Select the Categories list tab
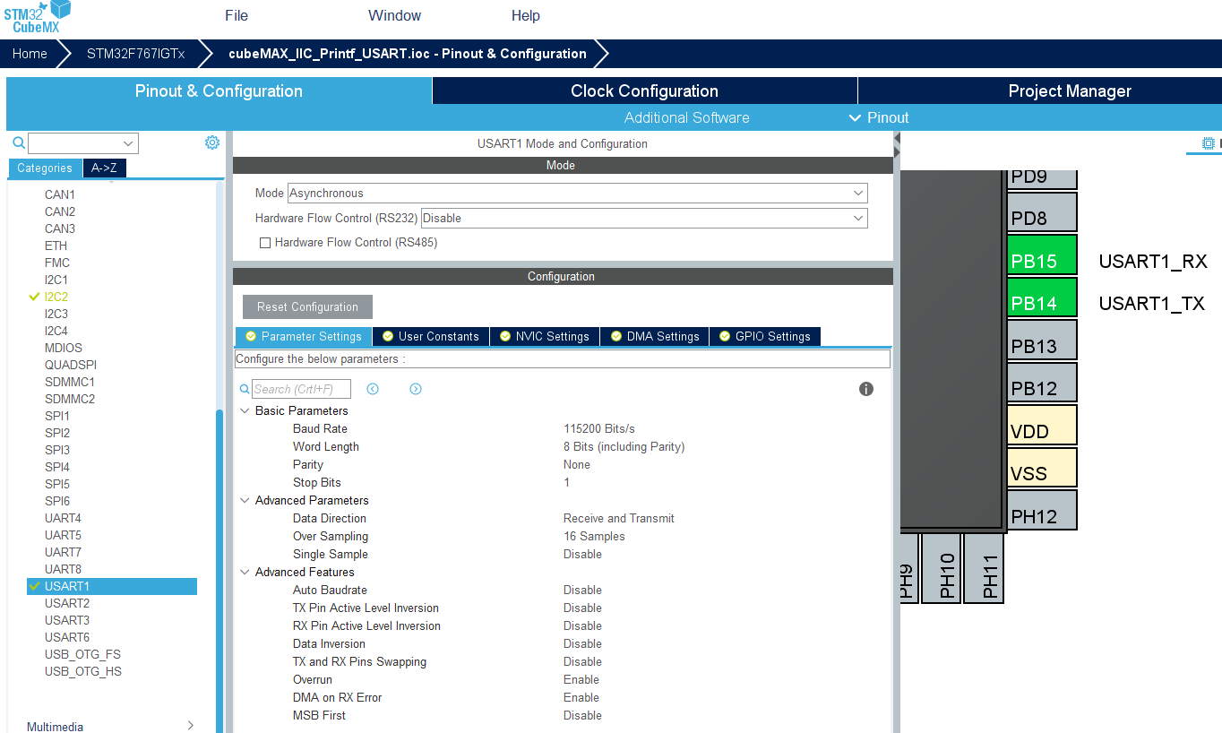1222x733 pixels. [45, 168]
